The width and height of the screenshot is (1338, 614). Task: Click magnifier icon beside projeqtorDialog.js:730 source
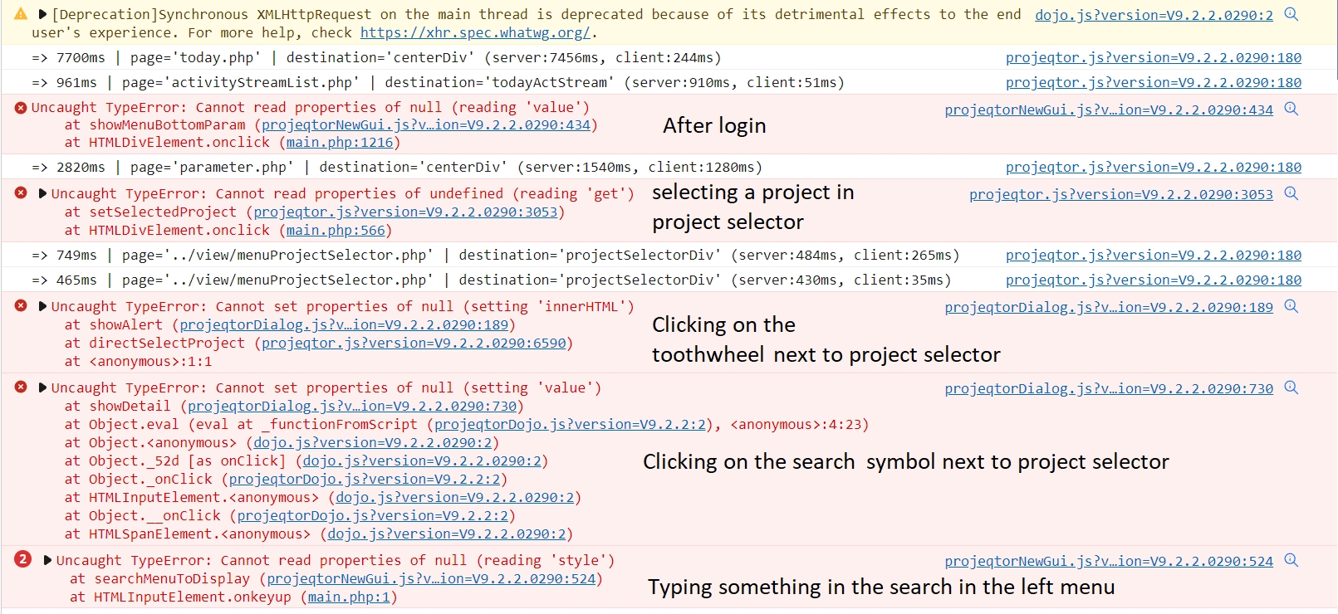[1291, 387]
